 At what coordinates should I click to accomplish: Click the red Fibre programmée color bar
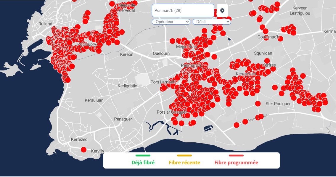pos(236,155)
